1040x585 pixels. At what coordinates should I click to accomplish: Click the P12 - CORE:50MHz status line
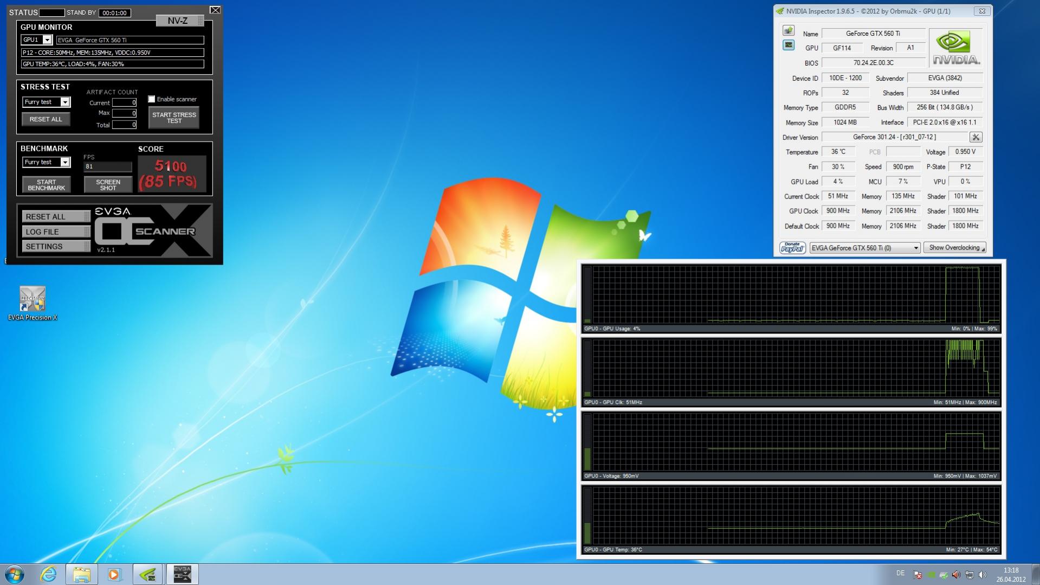pos(113,53)
